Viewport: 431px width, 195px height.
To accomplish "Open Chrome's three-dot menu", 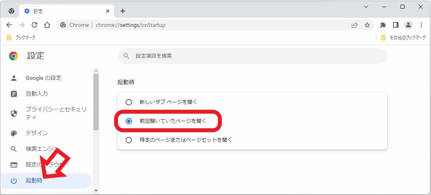I will click(x=421, y=25).
